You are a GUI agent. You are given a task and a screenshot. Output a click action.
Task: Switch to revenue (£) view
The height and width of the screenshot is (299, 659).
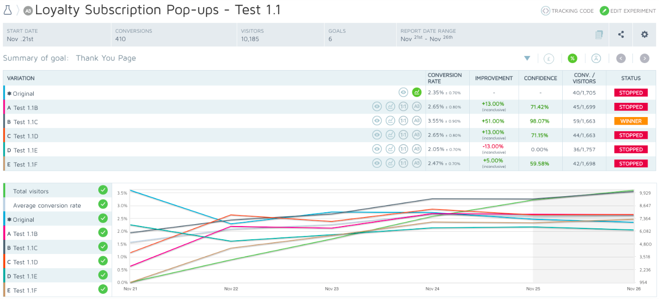tap(548, 58)
